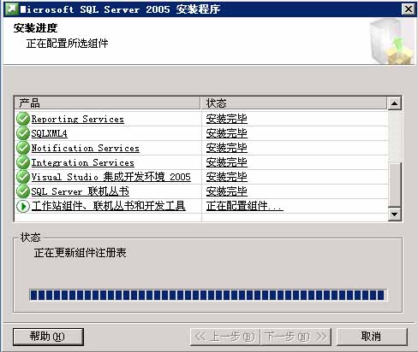Click the 取消 cancel button
Viewport: 418px width, 352px height.
click(372, 337)
